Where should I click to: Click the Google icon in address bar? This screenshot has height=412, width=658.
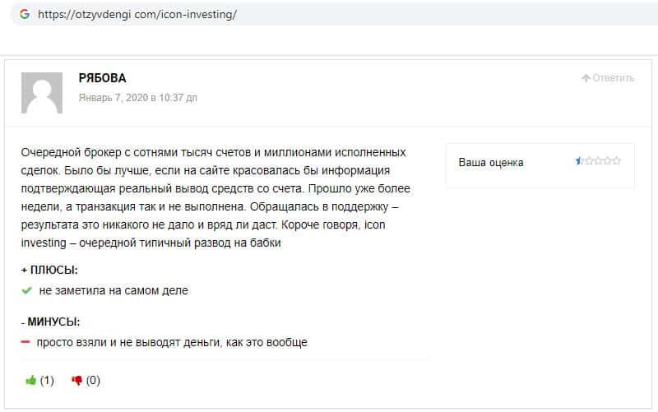click(x=23, y=14)
